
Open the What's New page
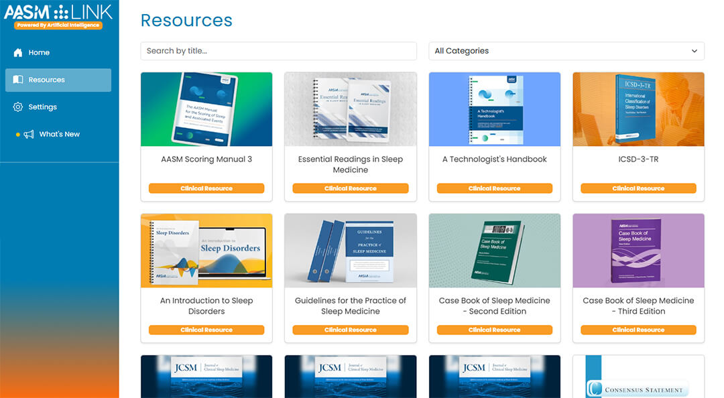(x=58, y=135)
